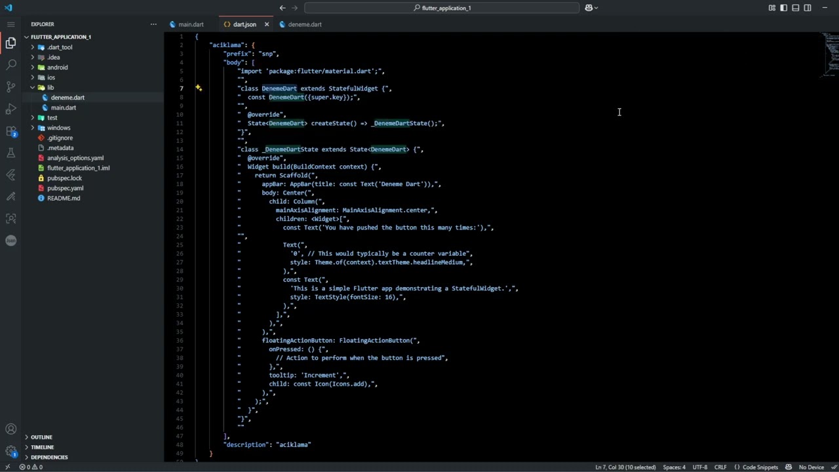Collapse the lib folder
The height and width of the screenshot is (472, 839).
[x=33, y=87]
